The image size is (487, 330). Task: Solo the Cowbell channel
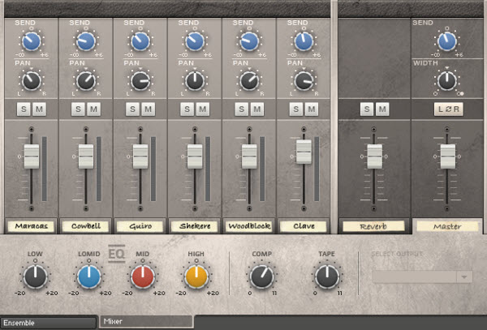(x=78, y=109)
